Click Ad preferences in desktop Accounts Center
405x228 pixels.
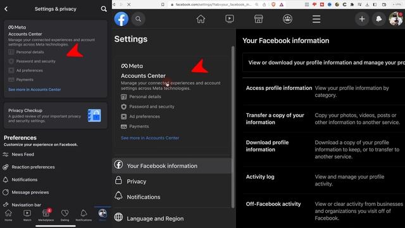tap(140, 117)
